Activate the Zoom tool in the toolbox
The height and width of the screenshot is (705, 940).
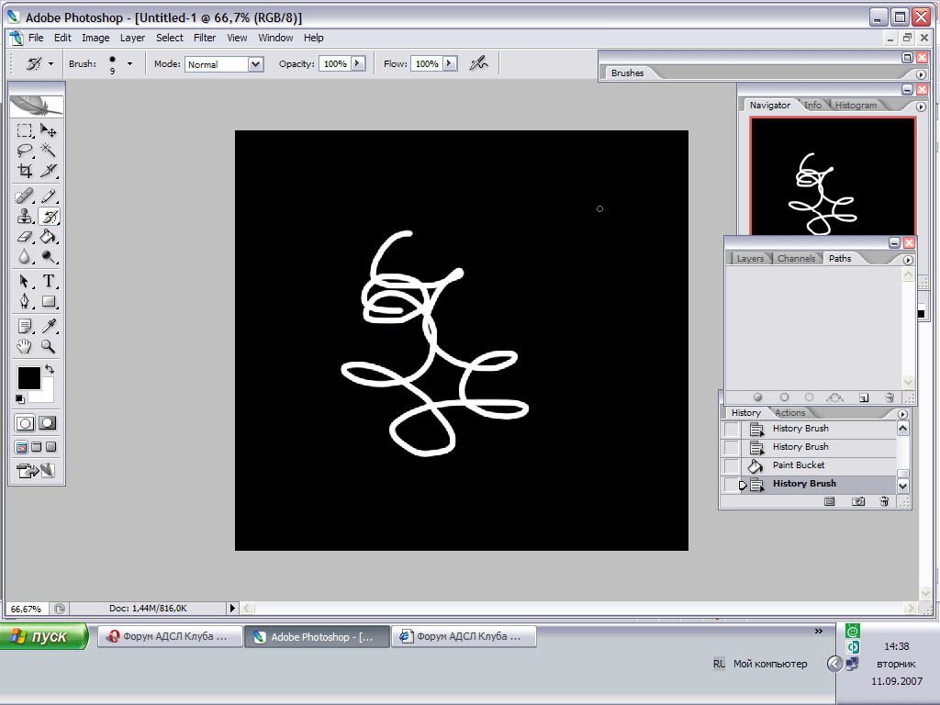[49, 346]
